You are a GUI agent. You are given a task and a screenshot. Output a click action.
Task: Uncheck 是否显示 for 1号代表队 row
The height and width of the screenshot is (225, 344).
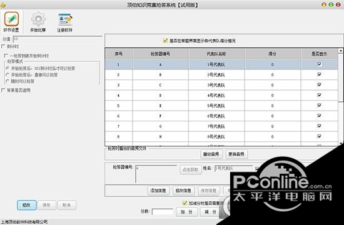pos(320,64)
